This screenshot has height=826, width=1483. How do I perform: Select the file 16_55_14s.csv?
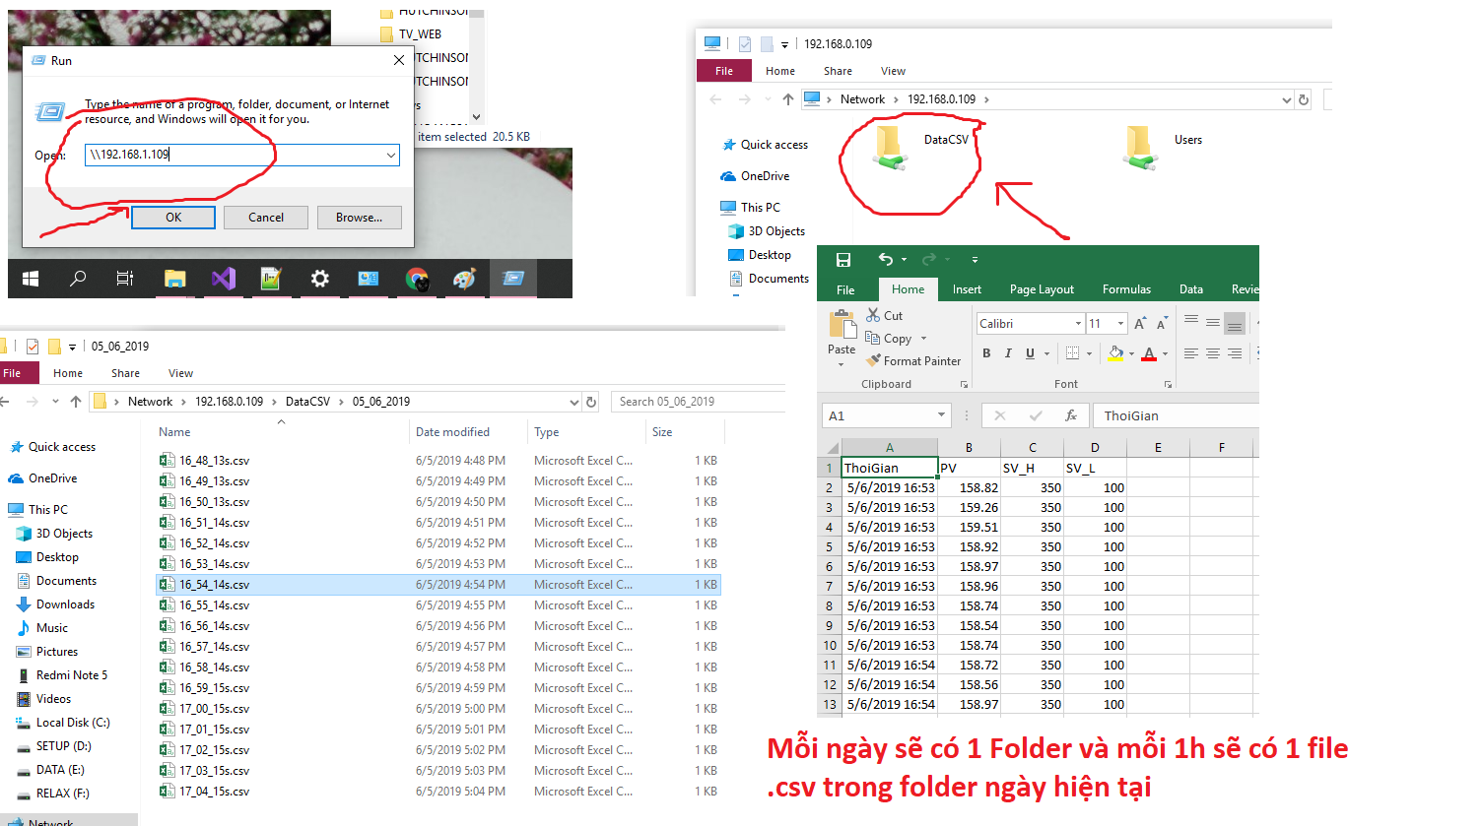[214, 605]
